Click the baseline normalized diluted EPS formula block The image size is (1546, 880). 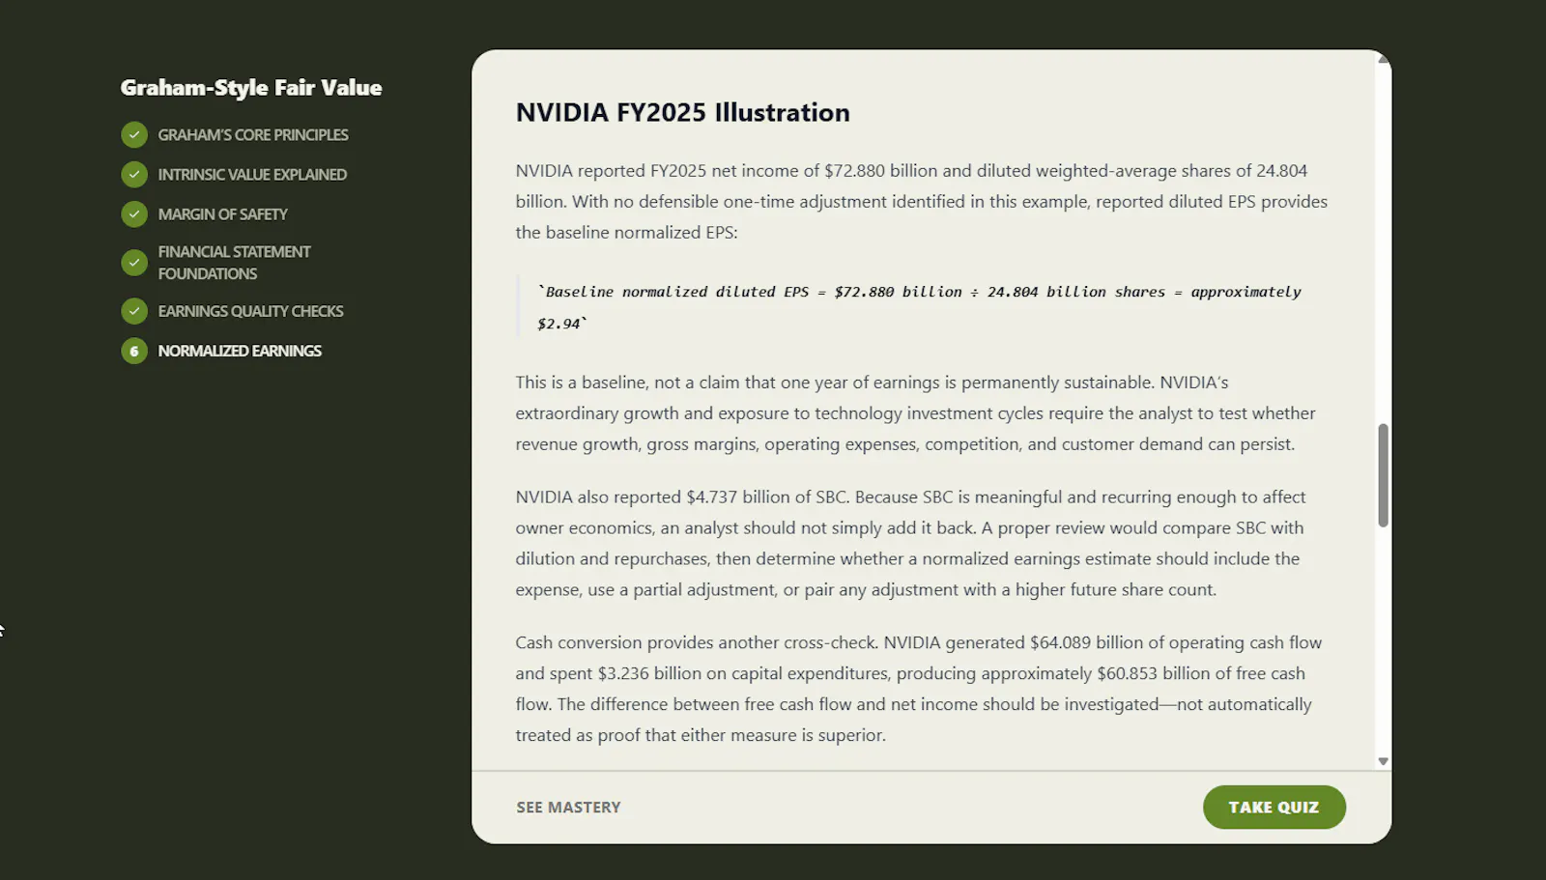click(923, 307)
